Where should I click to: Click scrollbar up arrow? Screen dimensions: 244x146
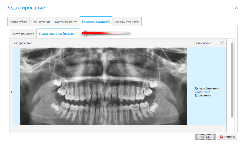point(232,41)
